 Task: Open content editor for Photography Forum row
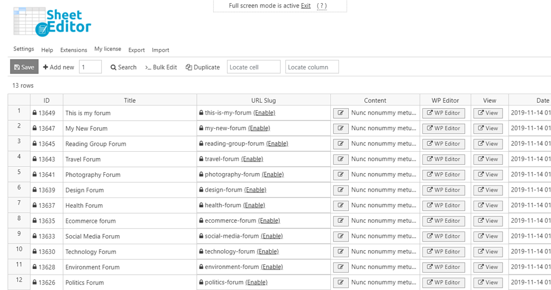pyautogui.click(x=341, y=175)
